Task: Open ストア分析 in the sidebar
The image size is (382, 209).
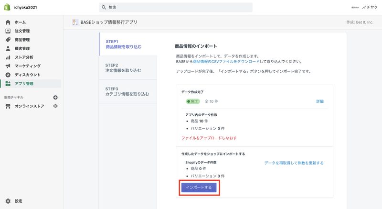Action: coord(24,57)
